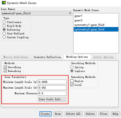Viewport: 121px width, 118px height.
Task: Choose the Spring smoothing method
Action: pyautogui.click(x=72, y=67)
